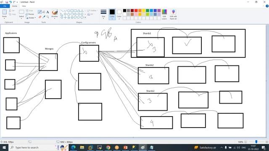
Task: Open Edit colors dialog
Action: (x=164, y=14)
